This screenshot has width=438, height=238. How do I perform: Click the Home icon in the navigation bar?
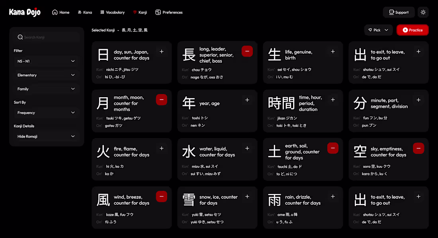coord(55,12)
